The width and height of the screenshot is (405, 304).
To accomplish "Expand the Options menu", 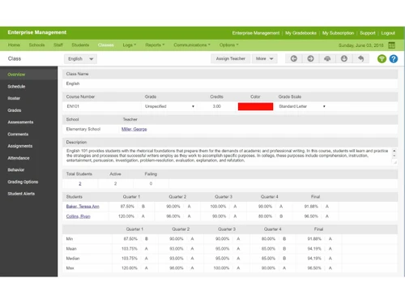I will [228, 45].
